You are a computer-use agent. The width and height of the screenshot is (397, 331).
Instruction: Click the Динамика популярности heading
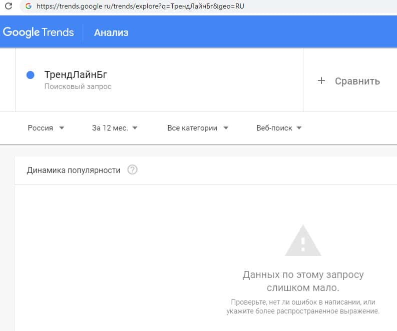pos(74,170)
